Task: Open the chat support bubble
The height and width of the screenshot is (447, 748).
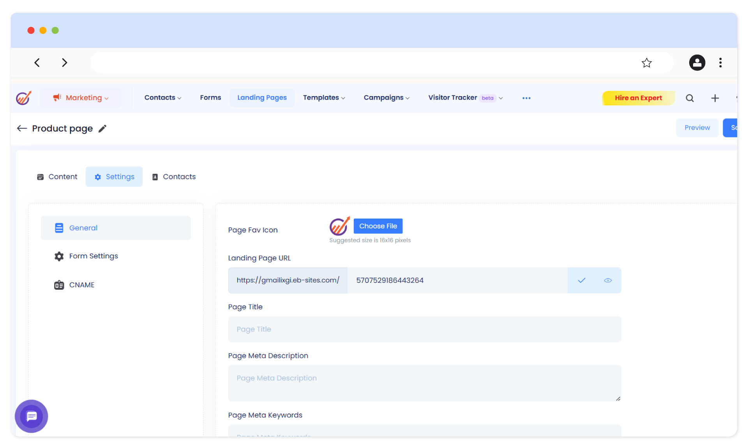Action: (x=31, y=416)
